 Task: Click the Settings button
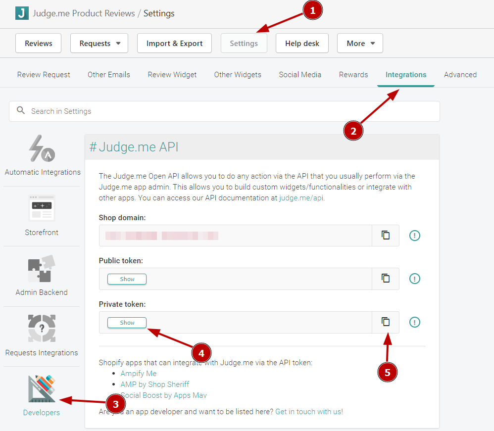[244, 43]
